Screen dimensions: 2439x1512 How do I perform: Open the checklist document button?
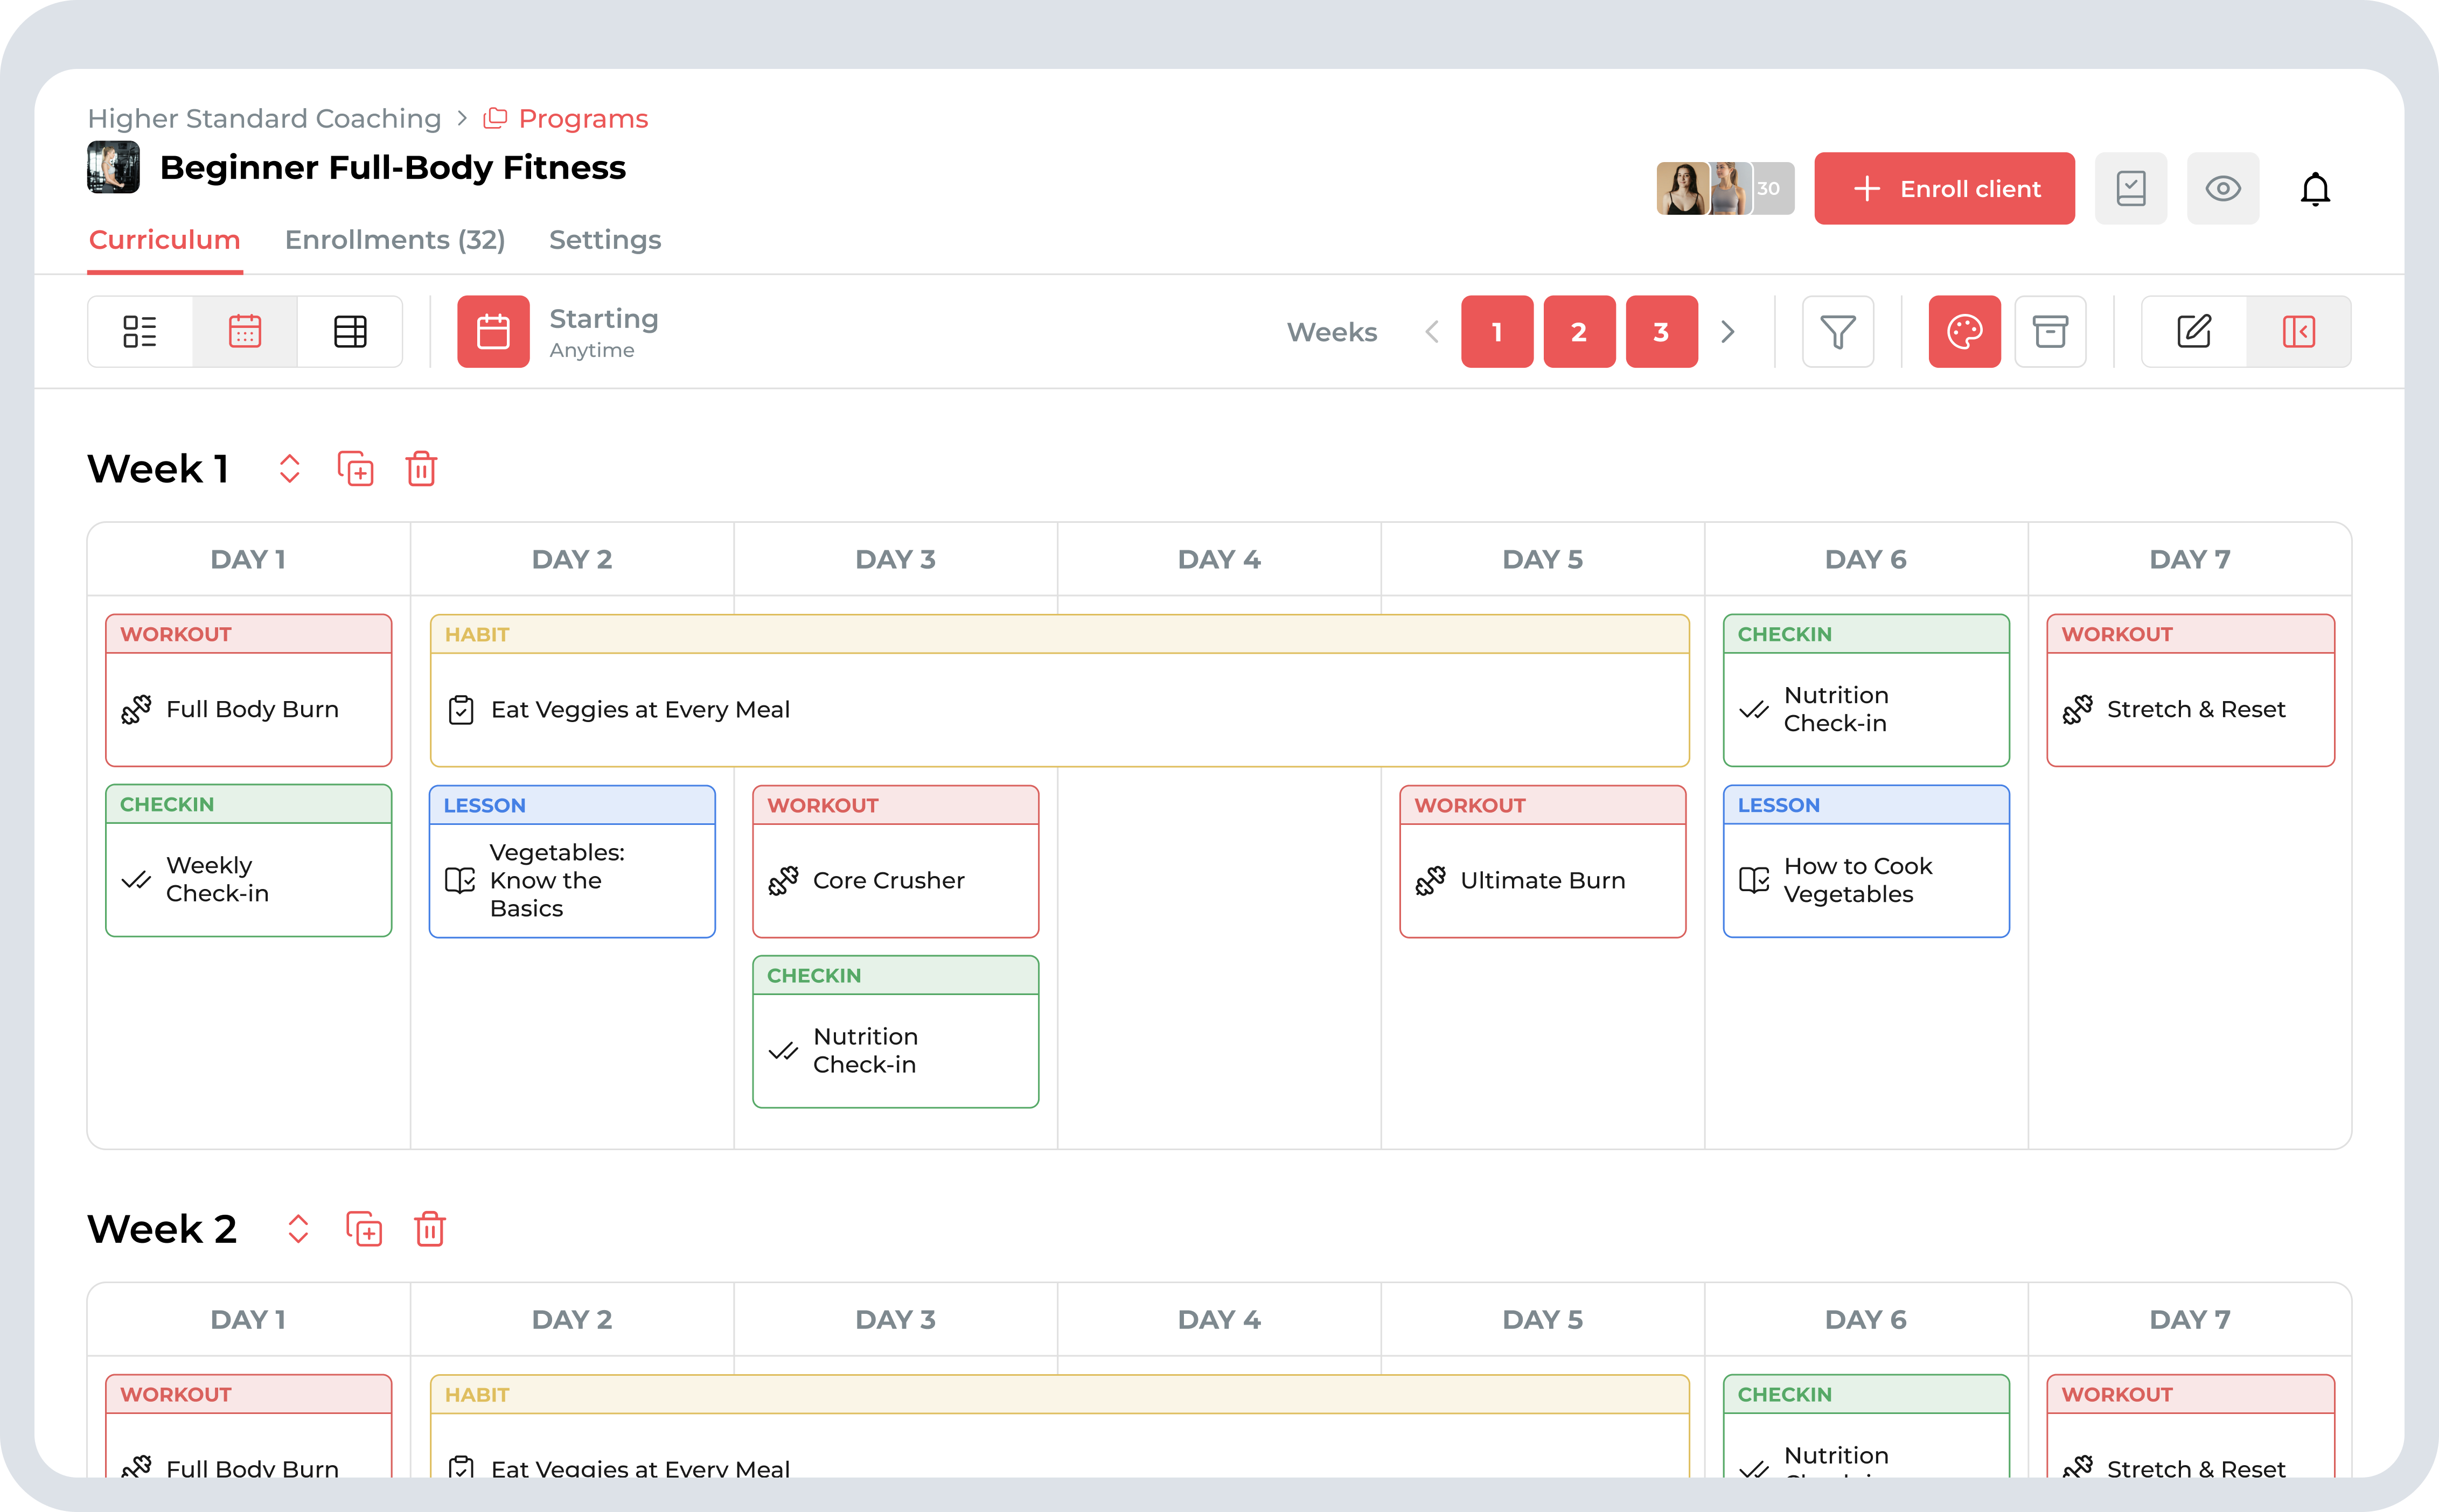[x=2131, y=188]
